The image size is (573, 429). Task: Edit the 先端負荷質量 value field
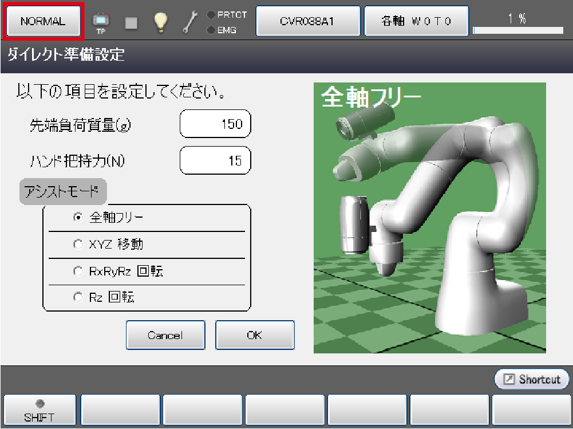[215, 124]
